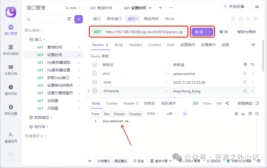Click the purple plus add button
Viewport: 267px width, 168px height.
(79, 19)
